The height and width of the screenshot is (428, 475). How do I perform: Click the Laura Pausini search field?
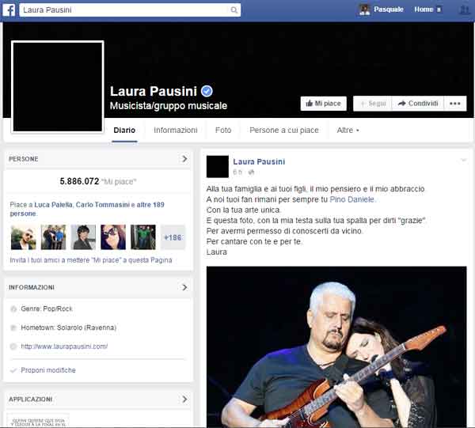pyautogui.click(x=130, y=10)
